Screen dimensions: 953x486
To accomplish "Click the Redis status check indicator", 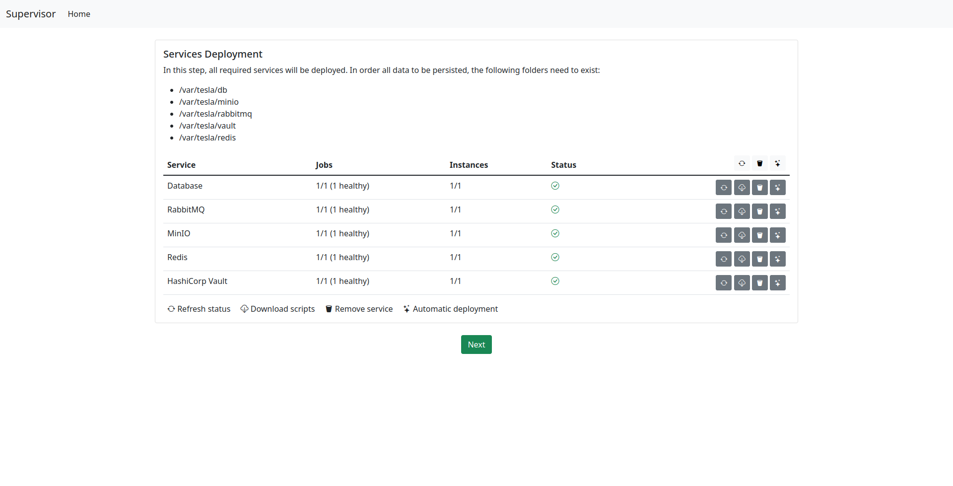I will 555,257.
